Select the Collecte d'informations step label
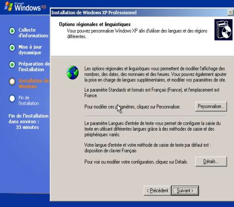Screen dimensions: 234x207 click(x=34, y=33)
